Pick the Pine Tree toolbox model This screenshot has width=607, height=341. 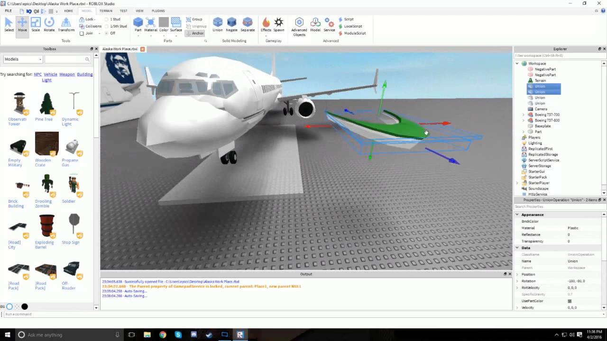pyautogui.click(x=46, y=107)
